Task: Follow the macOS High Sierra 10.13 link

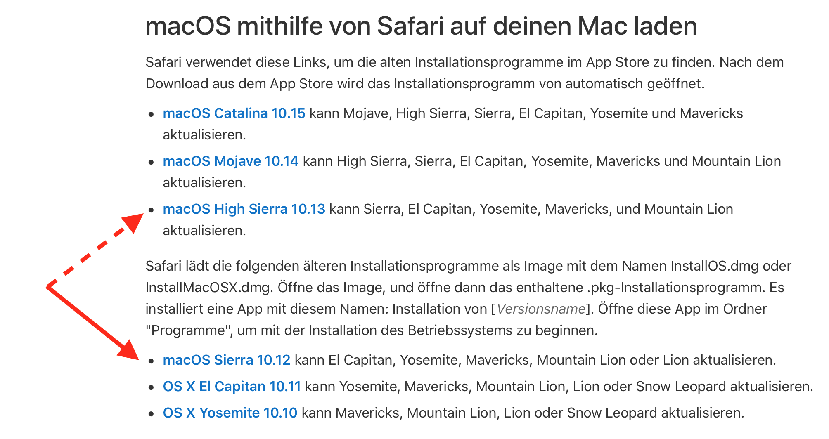Action: click(244, 209)
